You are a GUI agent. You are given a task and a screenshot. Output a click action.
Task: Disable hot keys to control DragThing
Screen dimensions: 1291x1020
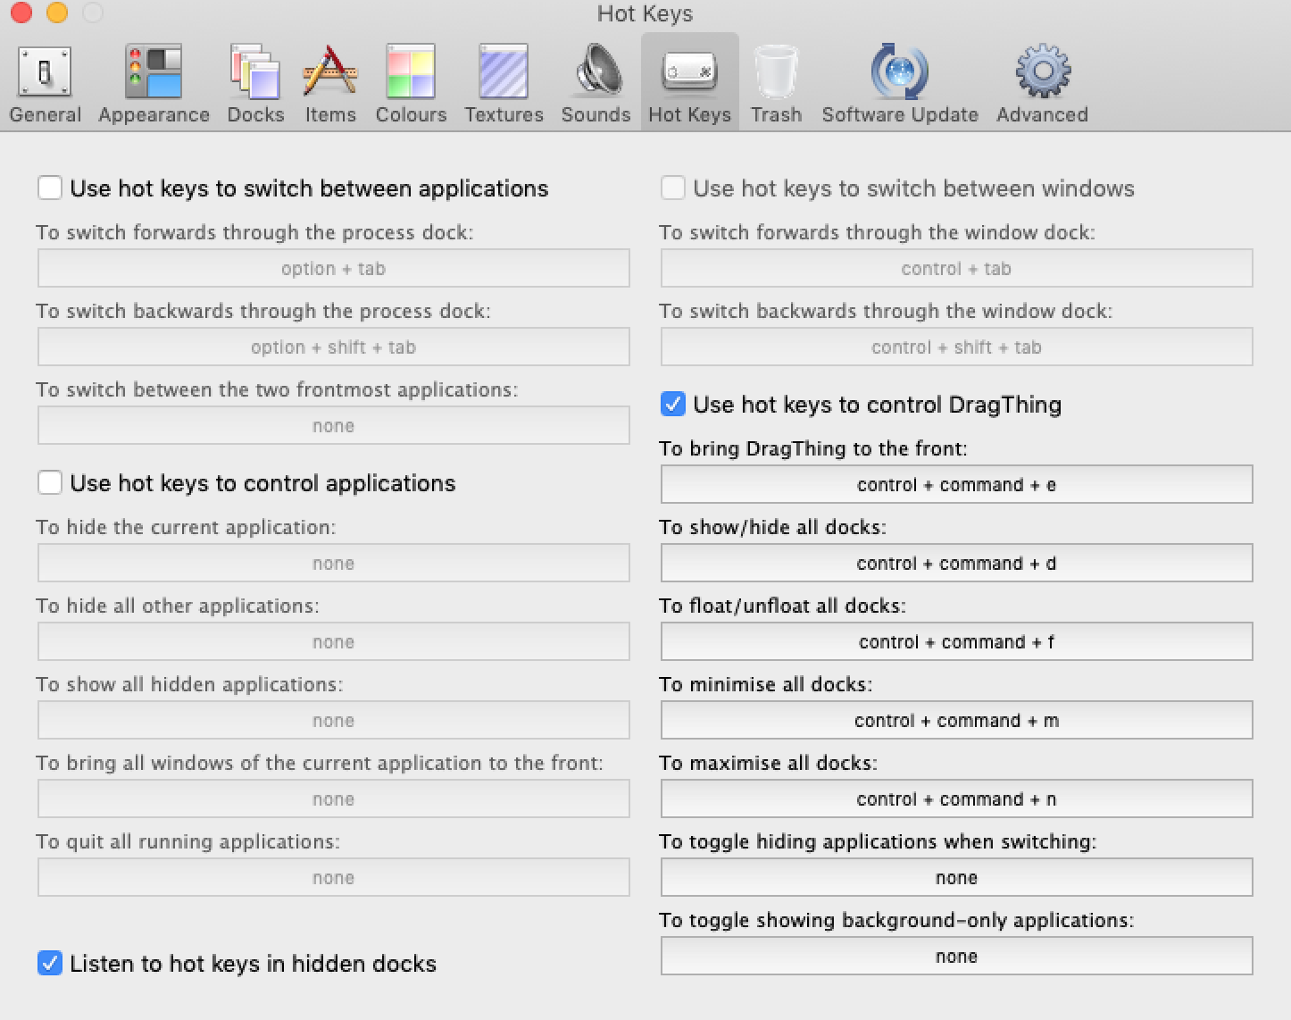point(673,405)
